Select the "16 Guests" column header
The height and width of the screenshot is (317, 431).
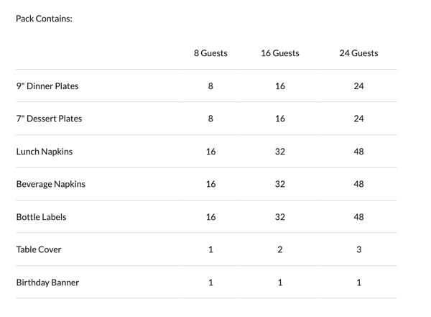point(280,53)
